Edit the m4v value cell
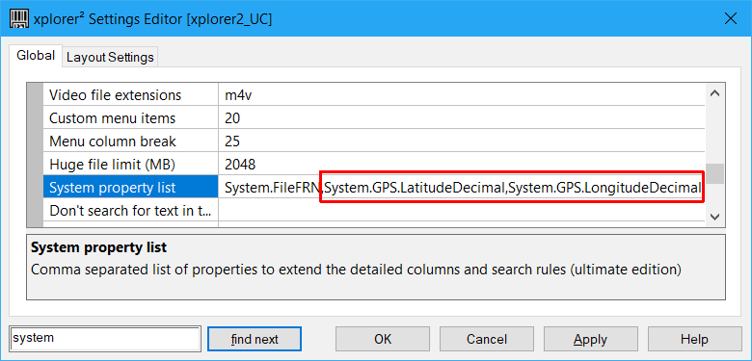Image resolution: width=752 pixels, height=361 pixels. pyautogui.click(x=462, y=95)
